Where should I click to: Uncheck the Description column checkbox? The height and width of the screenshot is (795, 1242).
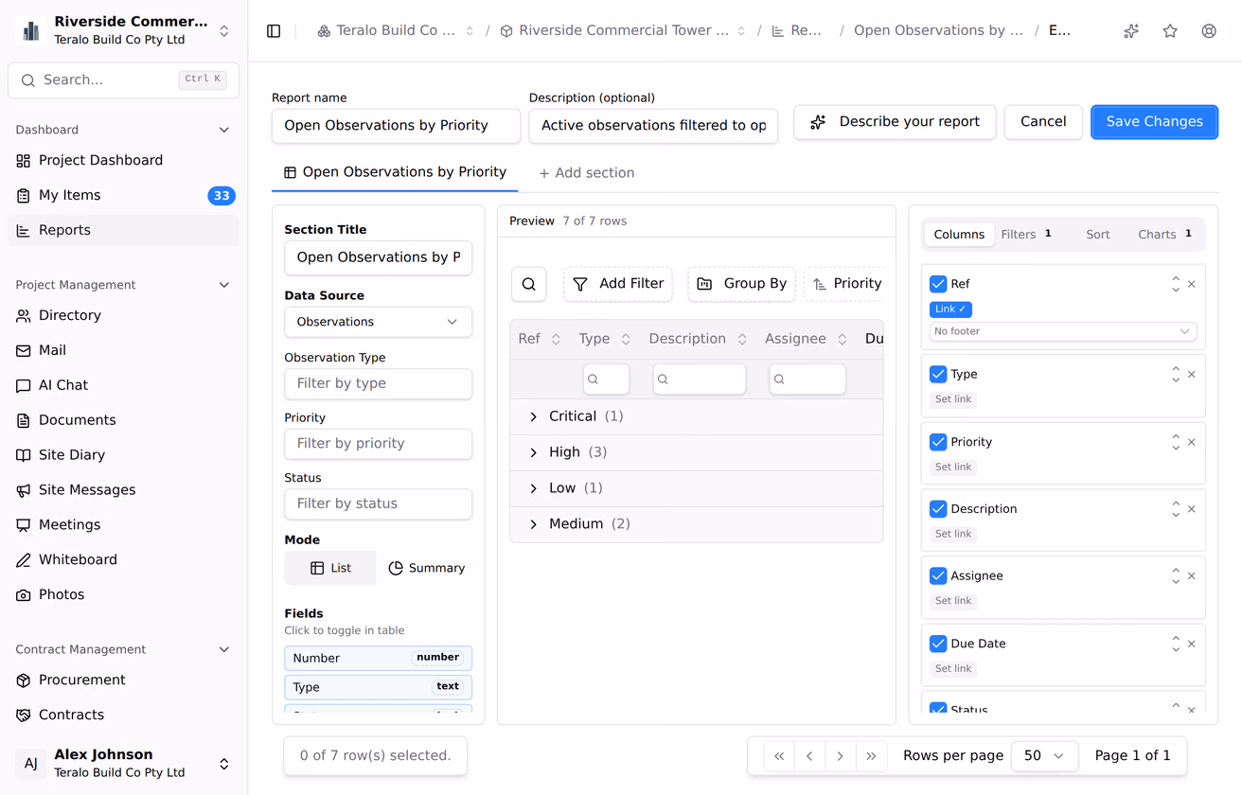[x=938, y=509]
